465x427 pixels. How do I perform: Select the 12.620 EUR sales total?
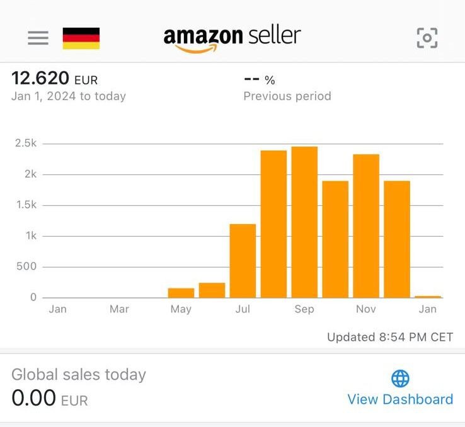[x=55, y=79]
